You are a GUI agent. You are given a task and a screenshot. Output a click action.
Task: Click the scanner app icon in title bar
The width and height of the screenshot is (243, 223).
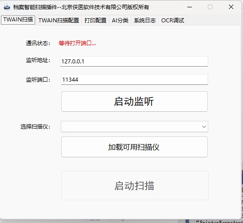point(7,7)
